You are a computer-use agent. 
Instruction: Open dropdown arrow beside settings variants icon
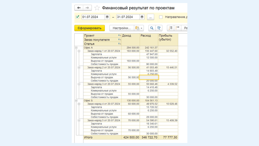click(141, 28)
